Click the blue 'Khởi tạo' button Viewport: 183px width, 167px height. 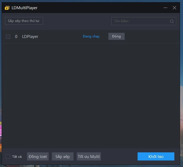(x=156, y=156)
